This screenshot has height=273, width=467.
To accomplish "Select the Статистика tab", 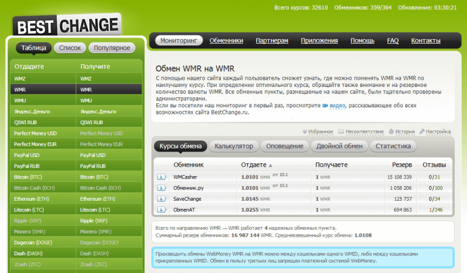I will [x=393, y=146].
